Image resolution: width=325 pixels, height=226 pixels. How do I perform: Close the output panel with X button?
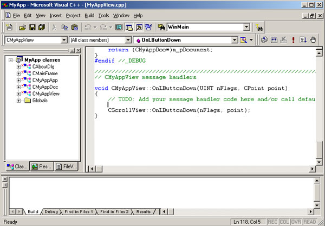[x=5, y=179]
